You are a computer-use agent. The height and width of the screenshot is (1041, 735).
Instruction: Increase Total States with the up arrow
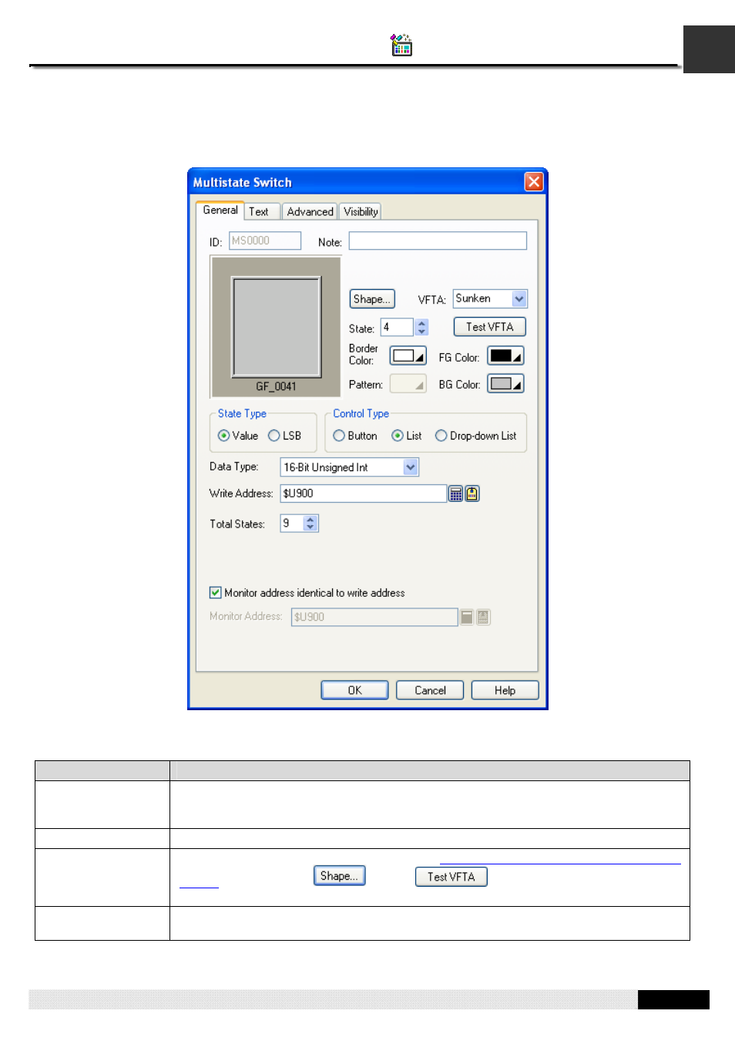[310, 520]
